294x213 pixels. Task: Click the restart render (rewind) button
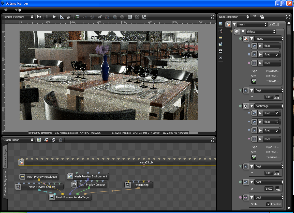pyautogui.click(x=39, y=17)
